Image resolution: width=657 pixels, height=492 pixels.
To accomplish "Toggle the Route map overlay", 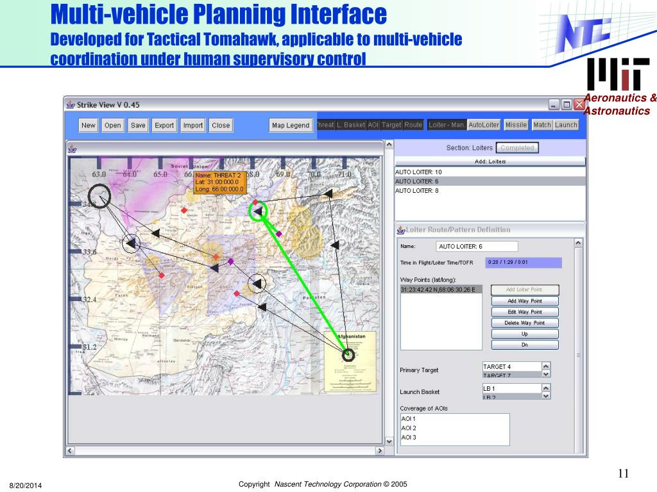I will pos(413,125).
